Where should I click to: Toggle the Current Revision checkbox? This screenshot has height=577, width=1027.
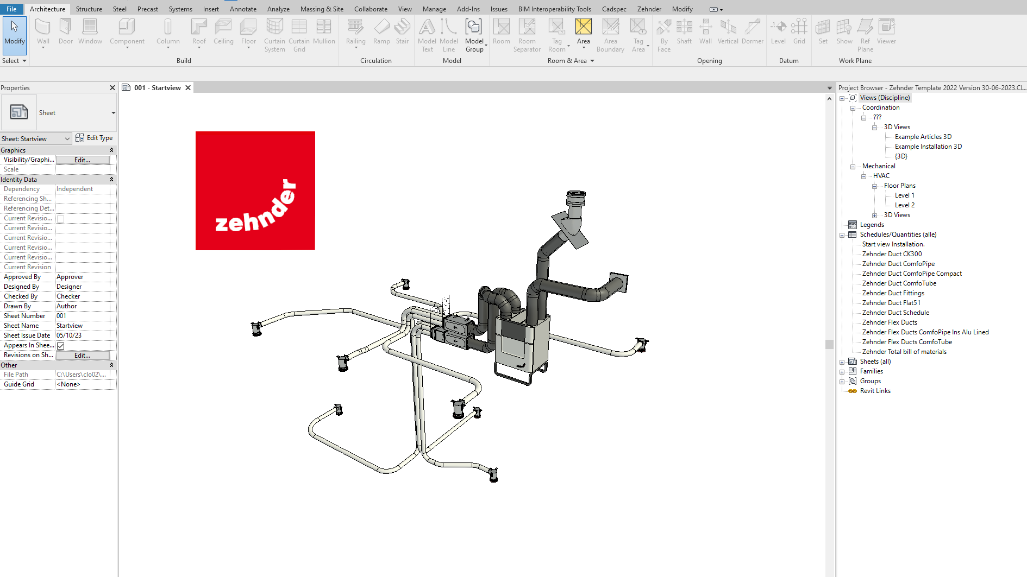[x=61, y=219]
